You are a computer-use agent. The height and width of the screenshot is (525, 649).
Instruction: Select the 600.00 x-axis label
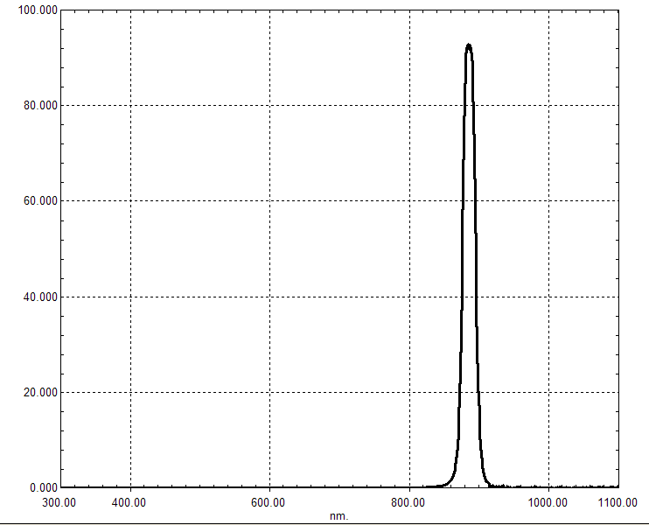[x=268, y=502]
